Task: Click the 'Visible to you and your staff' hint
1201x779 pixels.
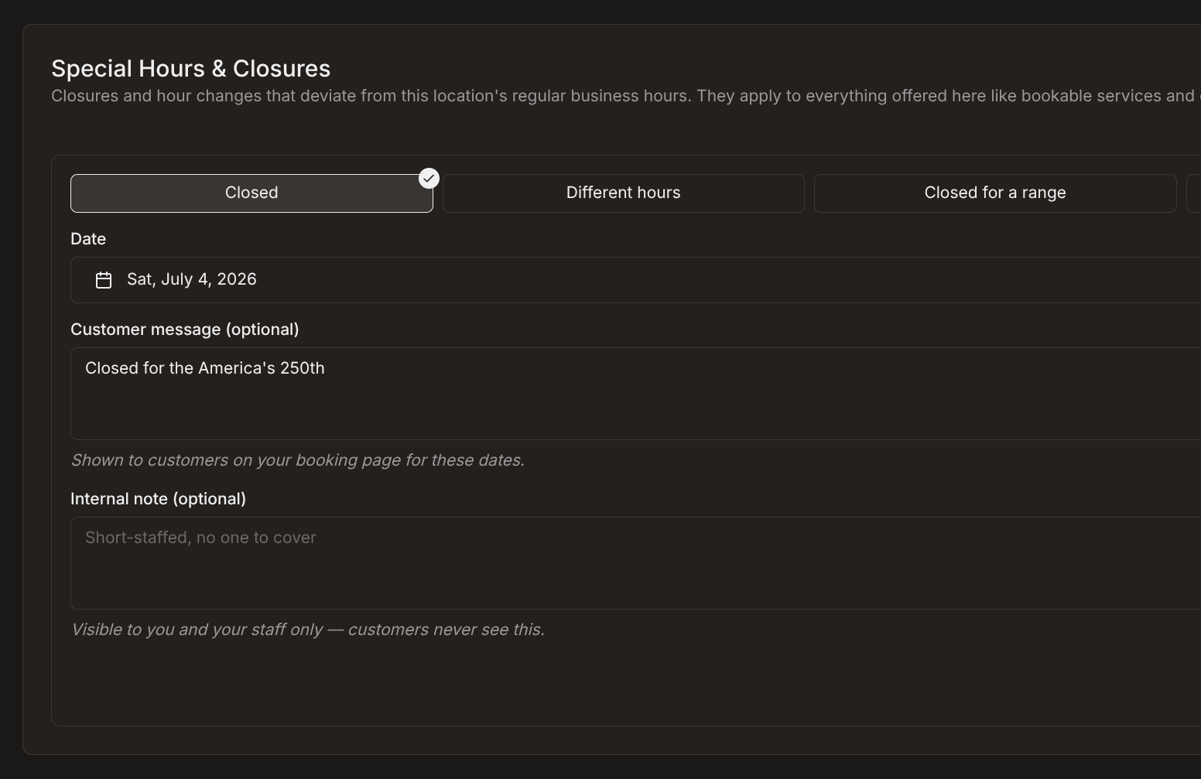Action: (x=308, y=630)
